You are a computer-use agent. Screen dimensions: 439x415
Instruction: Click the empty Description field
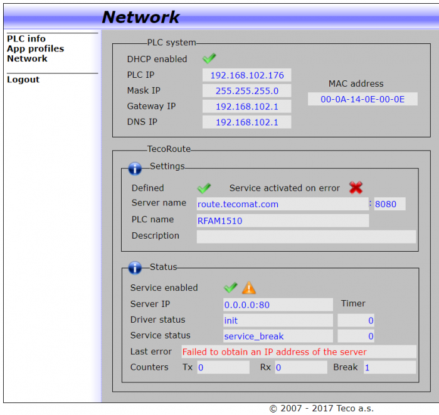coord(306,236)
